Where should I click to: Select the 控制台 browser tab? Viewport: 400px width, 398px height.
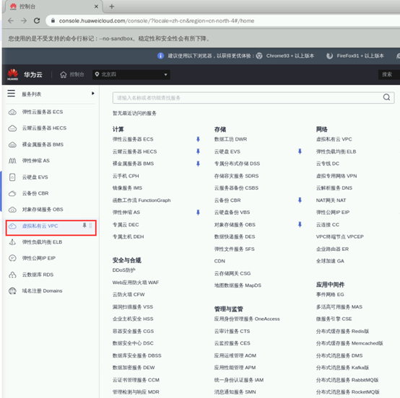(x=53, y=6)
